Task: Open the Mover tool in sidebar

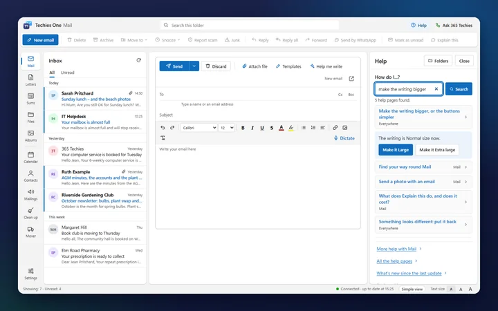Action: point(31,232)
